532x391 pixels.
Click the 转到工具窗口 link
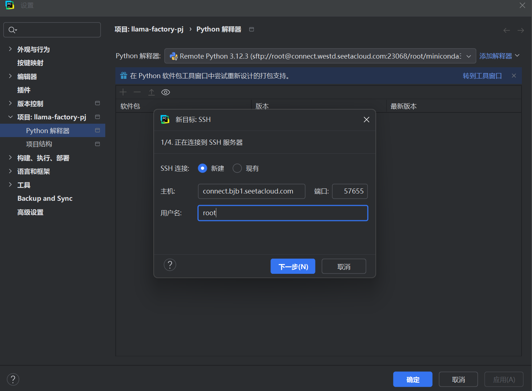tap(482, 76)
